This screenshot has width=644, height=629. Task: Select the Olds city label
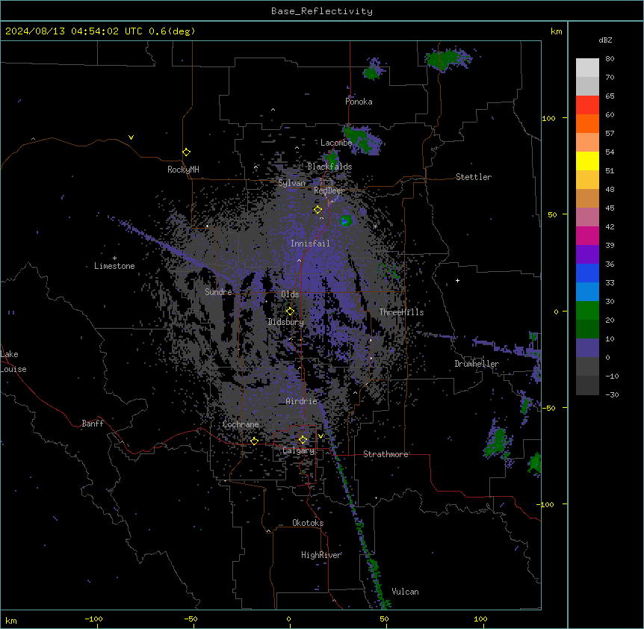[290, 294]
